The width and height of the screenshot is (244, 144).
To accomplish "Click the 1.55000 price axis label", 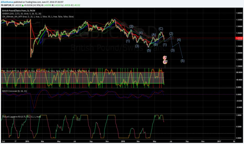I will pos(239,20).
